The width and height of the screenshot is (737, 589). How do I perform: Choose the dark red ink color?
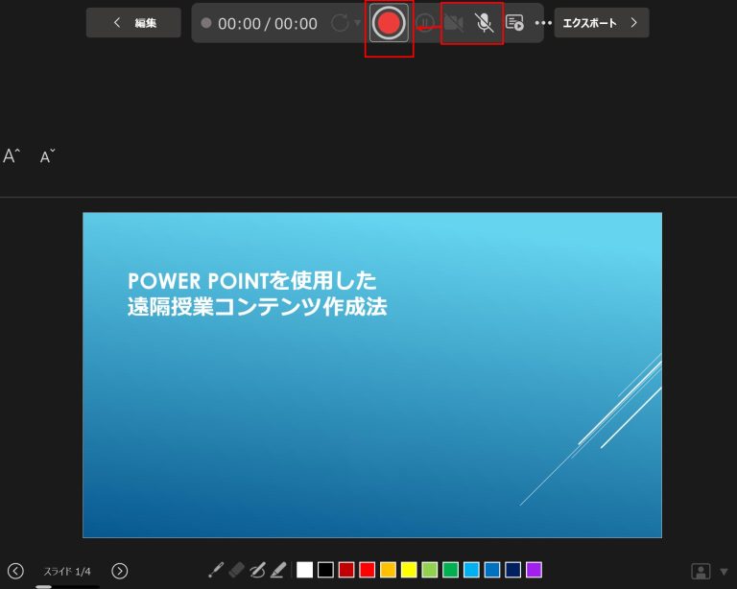pyautogui.click(x=346, y=570)
